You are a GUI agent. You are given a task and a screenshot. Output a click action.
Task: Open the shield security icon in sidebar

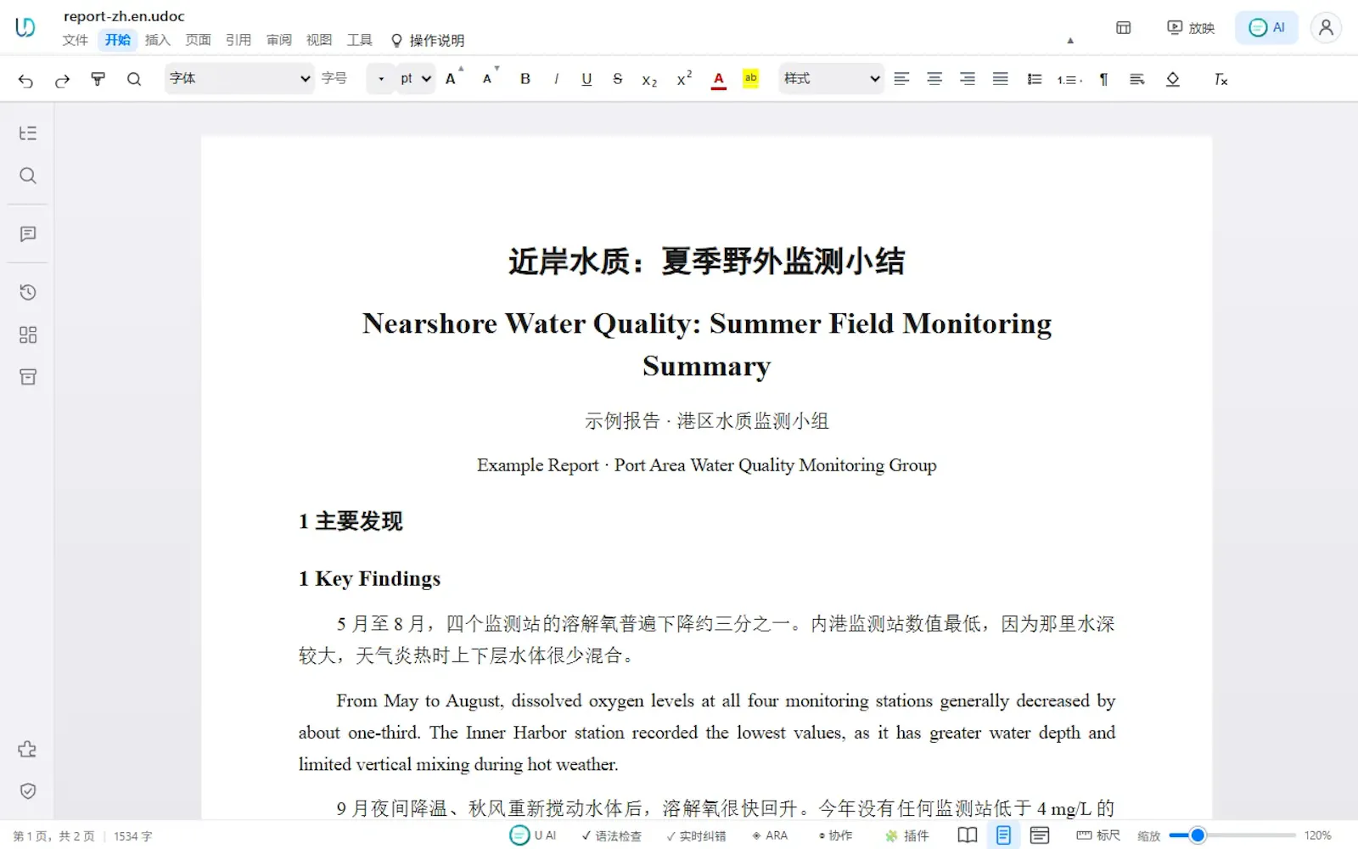pyautogui.click(x=28, y=791)
